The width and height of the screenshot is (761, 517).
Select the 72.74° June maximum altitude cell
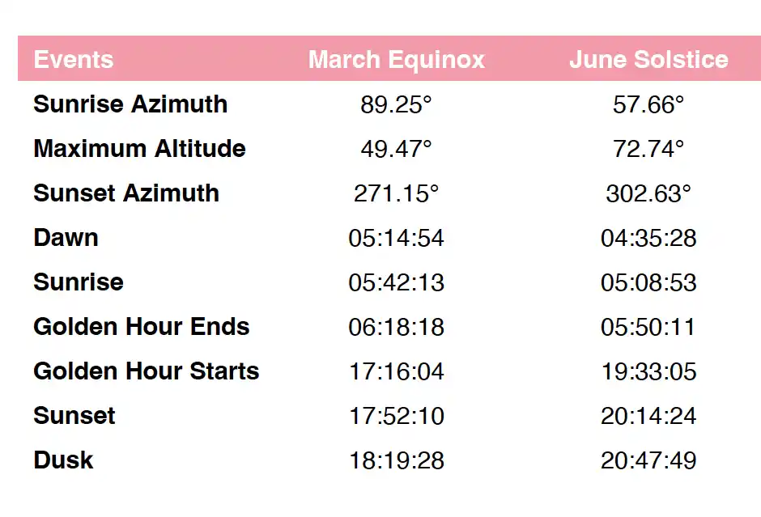(648, 150)
